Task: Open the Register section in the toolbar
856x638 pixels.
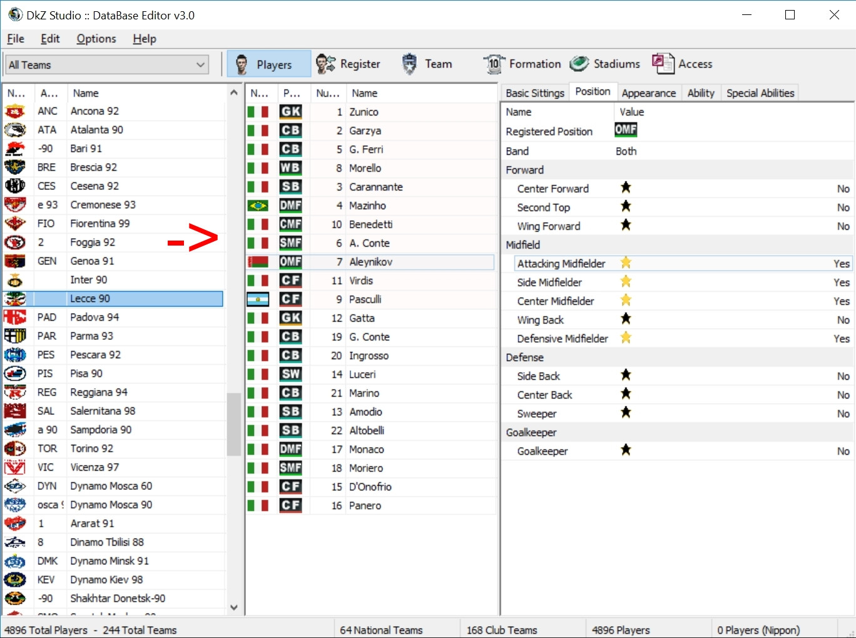Action: pos(348,64)
